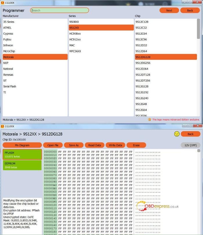Select Cypress manufacturer
The image size is (203, 235).
click(x=35, y=34)
